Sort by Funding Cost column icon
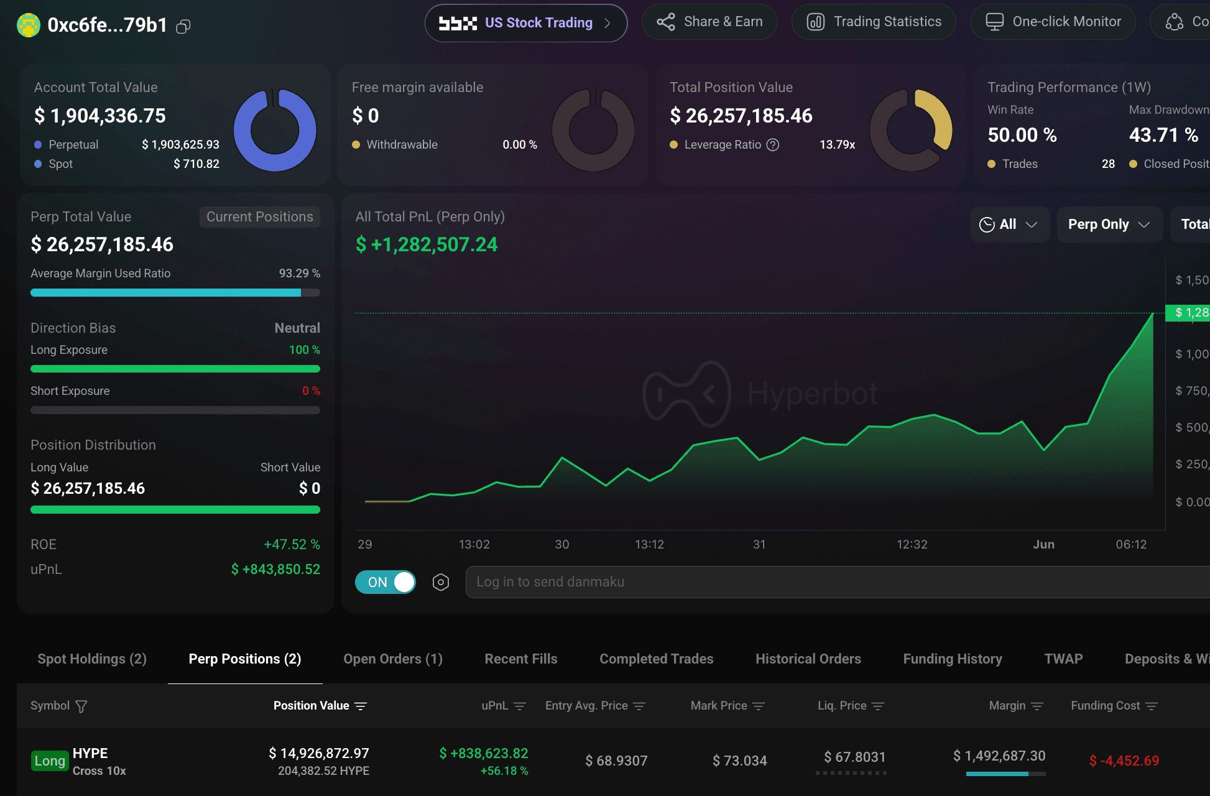This screenshot has width=1210, height=796. tap(1152, 706)
